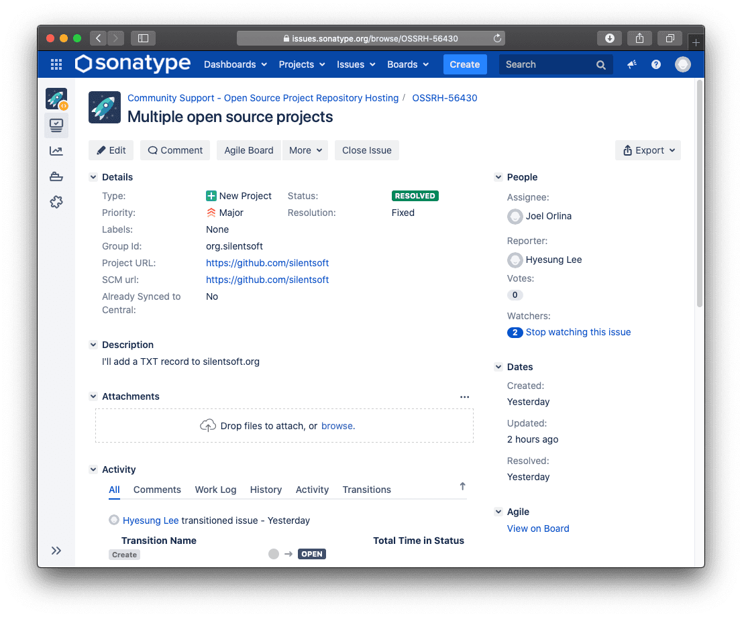Click Safari share icon
The image size is (742, 617).
coord(640,38)
